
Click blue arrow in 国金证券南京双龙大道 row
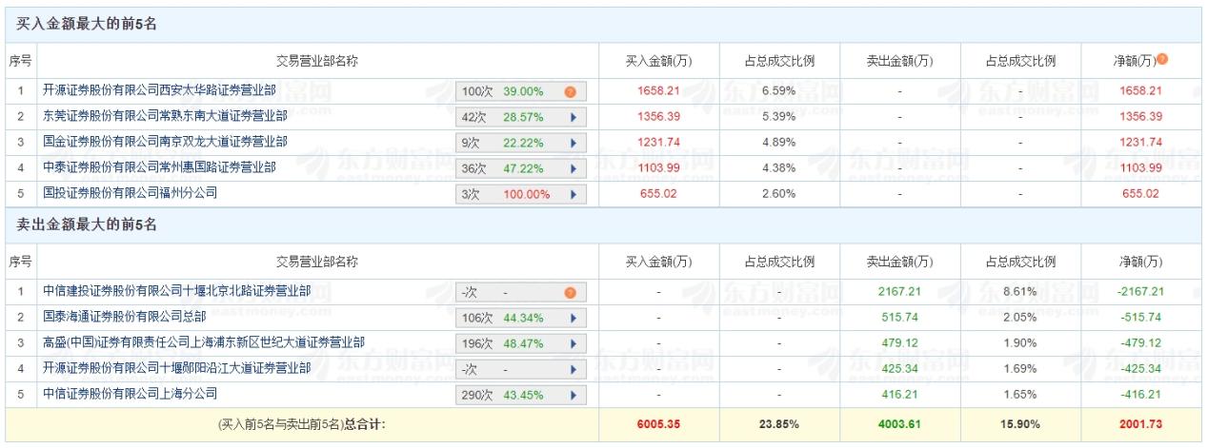tap(574, 143)
